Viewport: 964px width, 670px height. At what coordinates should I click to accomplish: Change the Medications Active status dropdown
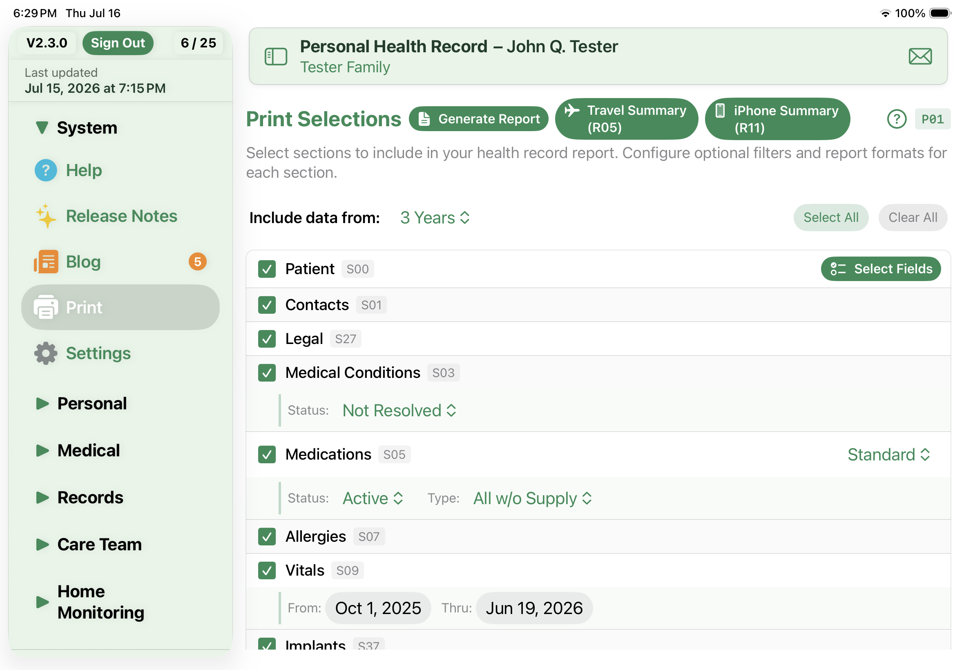(x=373, y=498)
